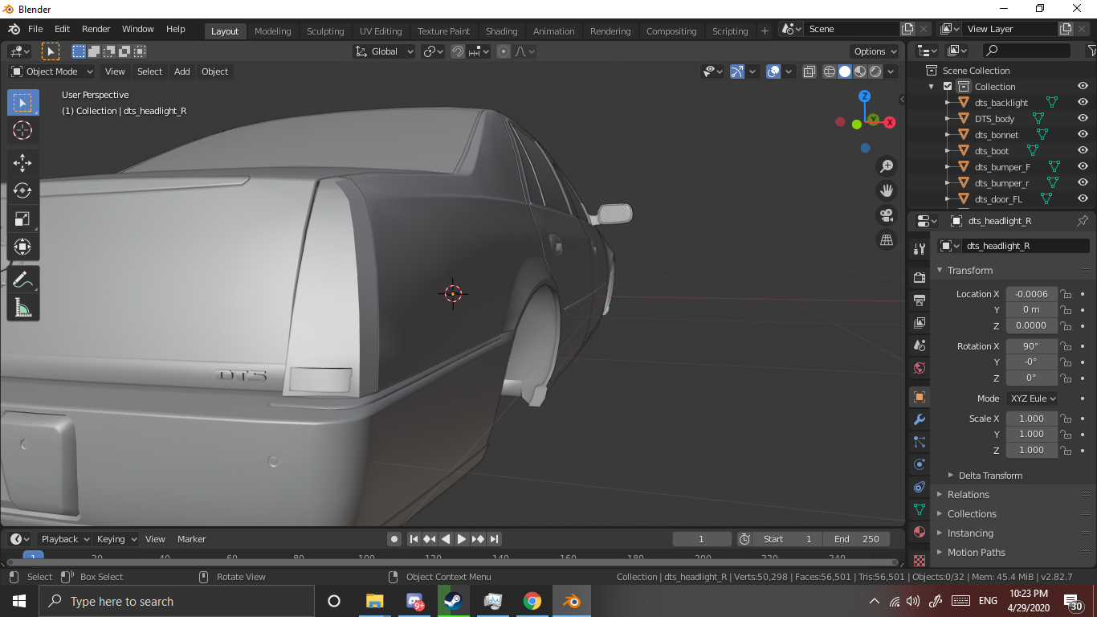Toggle snapping magnet icon
The image size is (1097, 617).
pyautogui.click(x=457, y=51)
